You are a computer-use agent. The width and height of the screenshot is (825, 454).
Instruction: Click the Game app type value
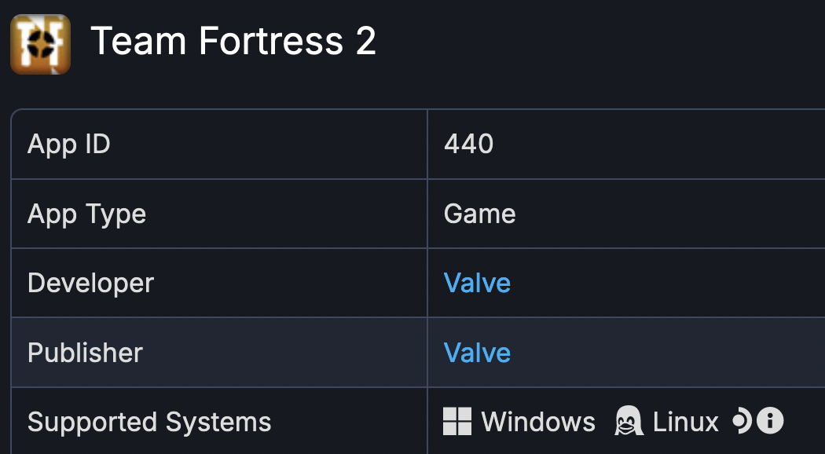point(480,214)
